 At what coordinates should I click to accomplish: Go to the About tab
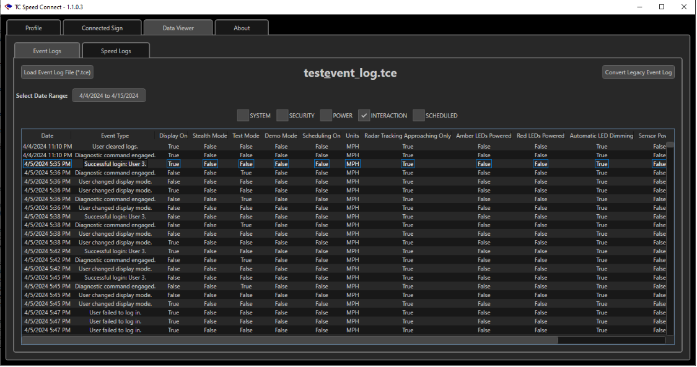(242, 28)
